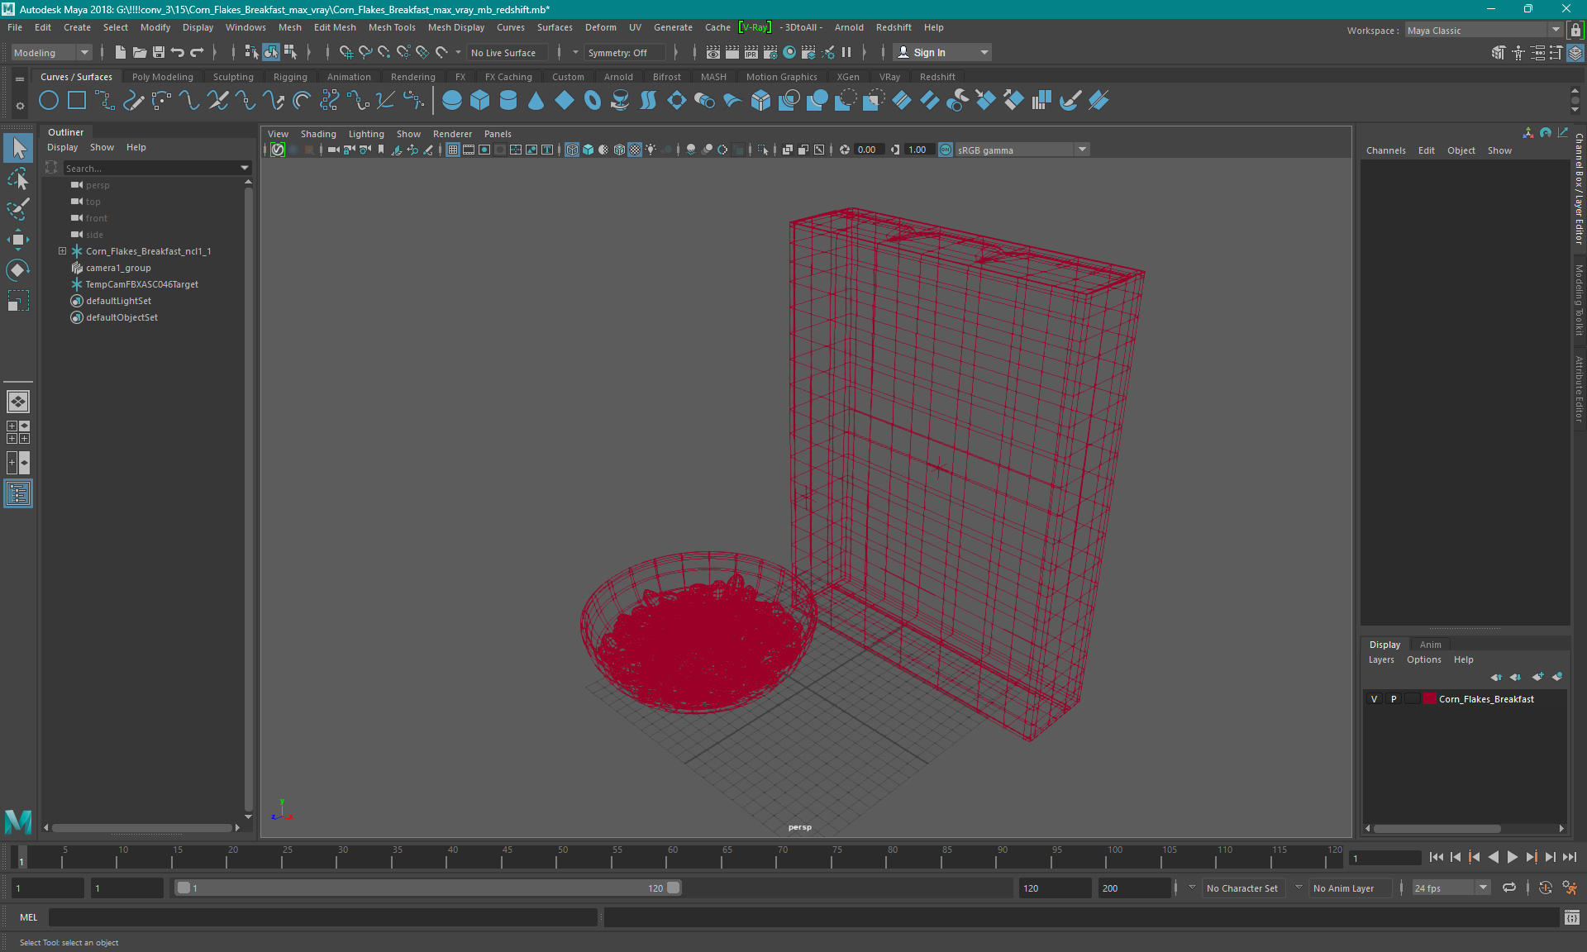Click the create new layer icon
Screen dimensions: 1587x952
(x=1537, y=677)
